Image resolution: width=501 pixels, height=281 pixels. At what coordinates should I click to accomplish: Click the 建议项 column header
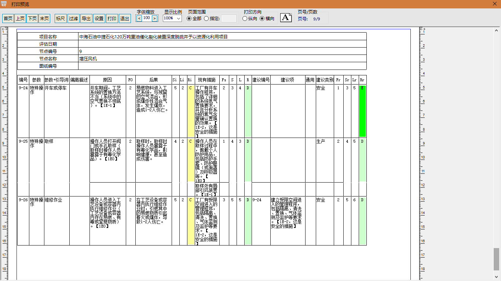pyautogui.click(x=288, y=79)
